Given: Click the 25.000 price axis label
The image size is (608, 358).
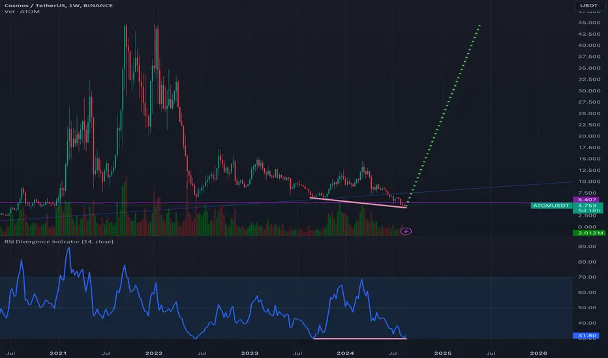Looking at the screenshot, I should point(589,114).
